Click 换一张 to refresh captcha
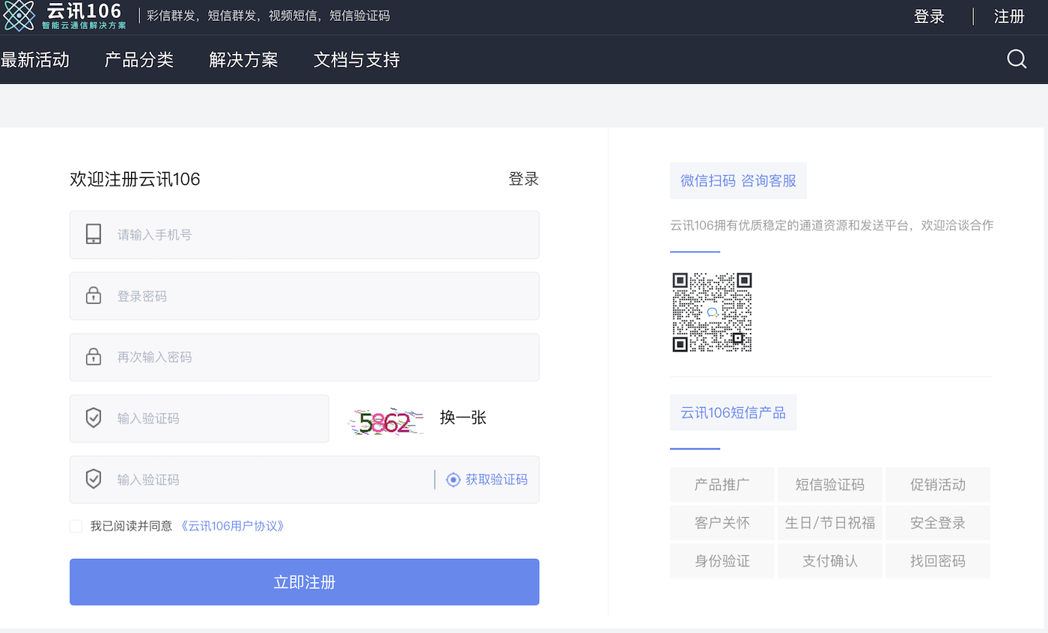The image size is (1048, 633). coord(463,418)
